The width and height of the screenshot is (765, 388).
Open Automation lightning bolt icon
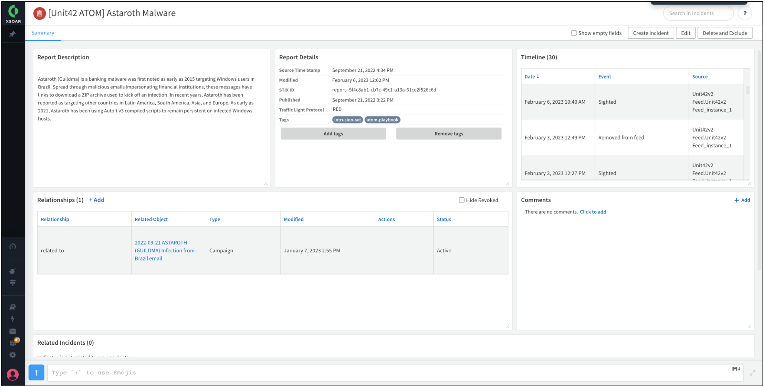click(13, 319)
